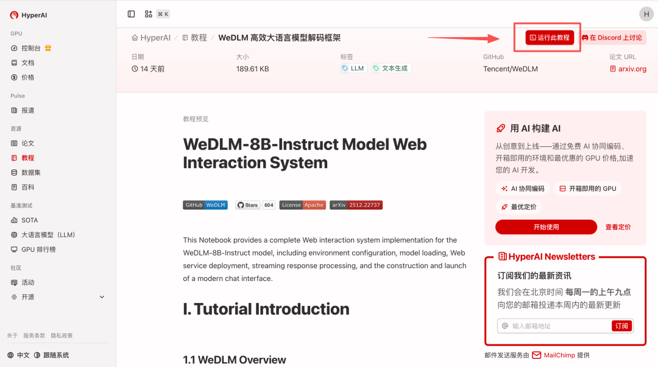Screen dimensions: 658x367
Task: Click the 在 Discord 上讨论 button
Action: (612, 38)
